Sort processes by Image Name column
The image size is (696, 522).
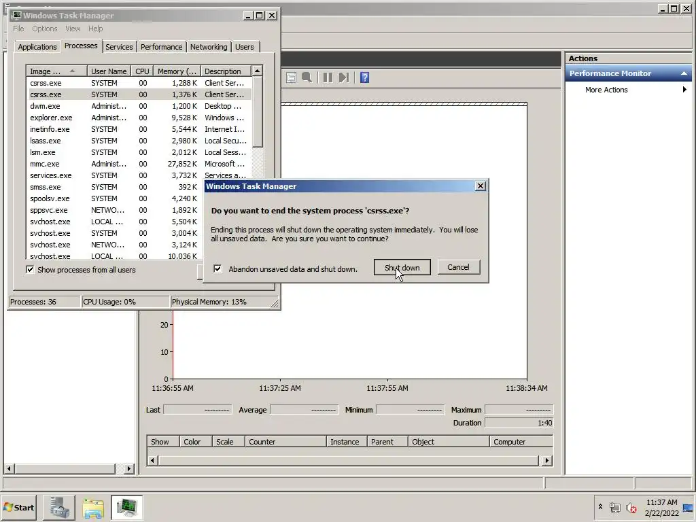56,71
